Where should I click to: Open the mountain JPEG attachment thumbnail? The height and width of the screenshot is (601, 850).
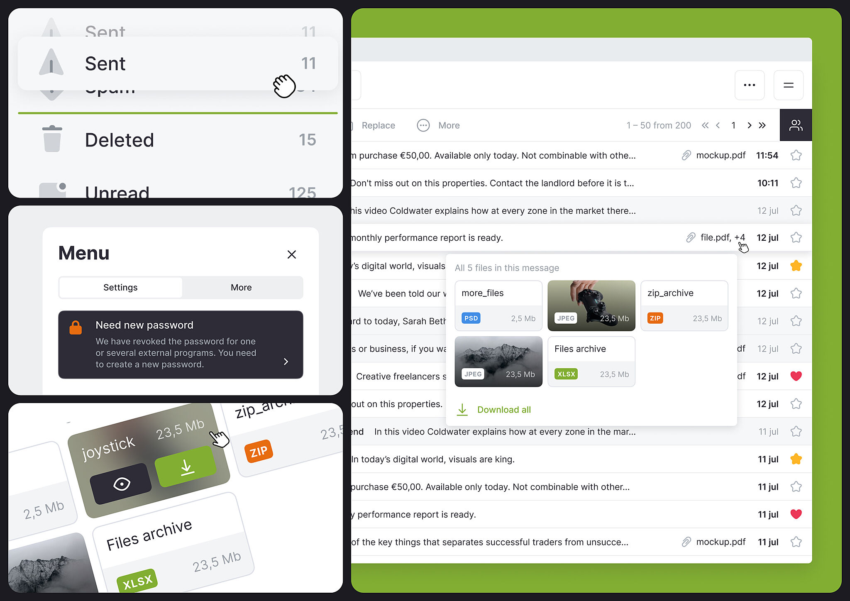(498, 362)
